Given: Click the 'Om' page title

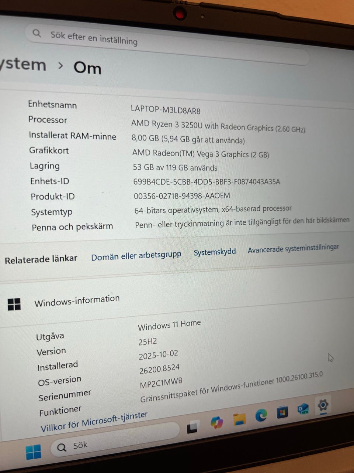Looking at the screenshot, I should tap(87, 68).
